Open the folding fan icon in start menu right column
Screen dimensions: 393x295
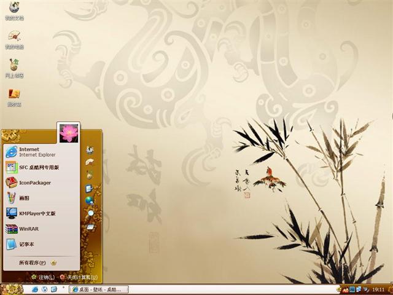[90, 162]
